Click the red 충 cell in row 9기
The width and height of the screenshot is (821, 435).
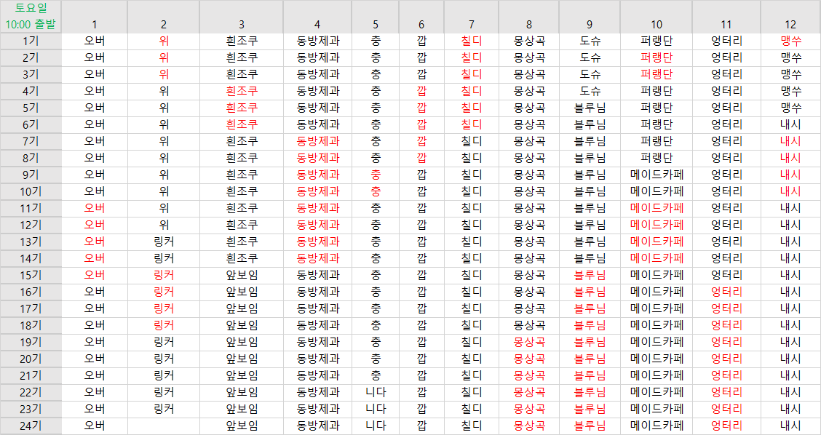click(x=376, y=175)
